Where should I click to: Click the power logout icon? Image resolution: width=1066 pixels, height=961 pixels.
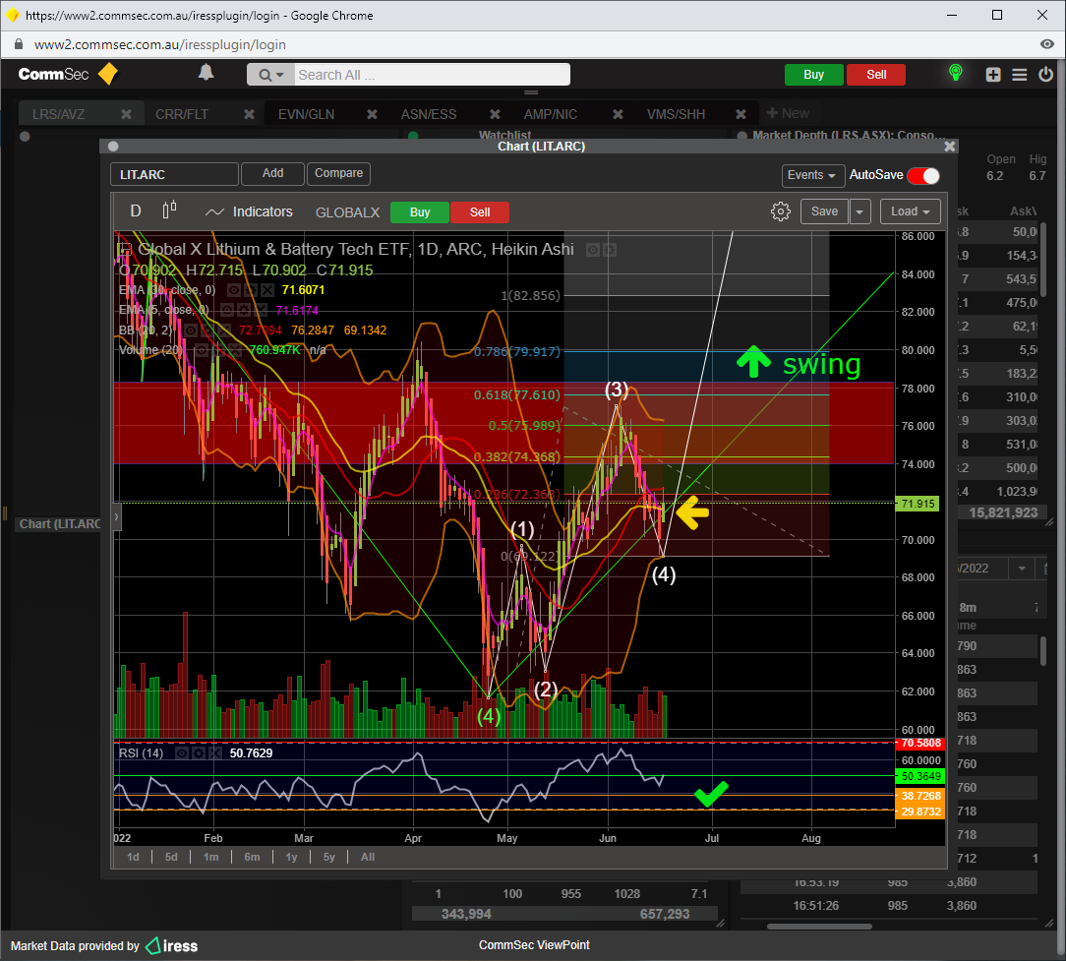[x=1045, y=74]
